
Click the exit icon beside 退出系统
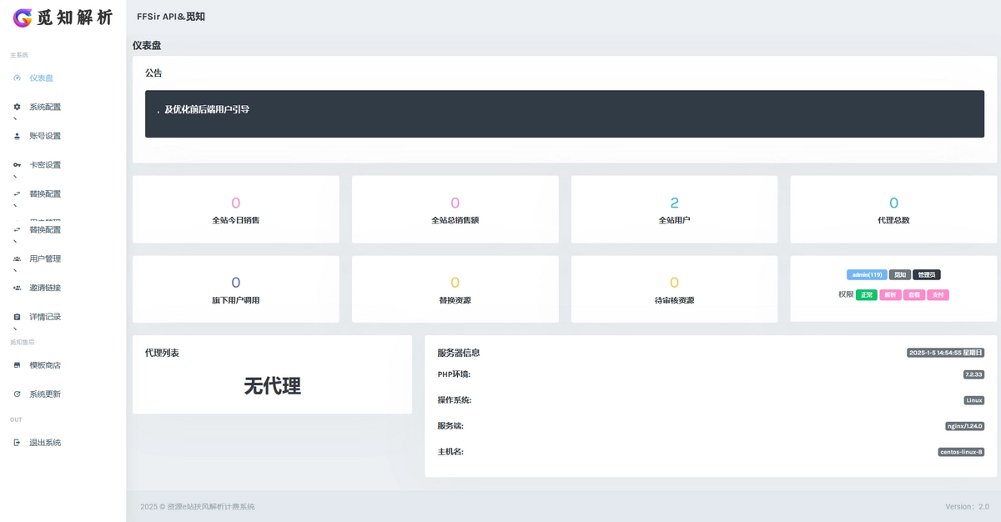pos(17,443)
